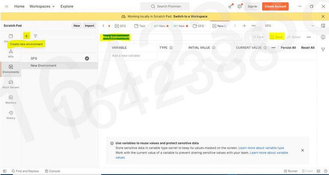The image size is (329, 175).
Task: Open the variables table column options
Action: [x=273, y=48]
